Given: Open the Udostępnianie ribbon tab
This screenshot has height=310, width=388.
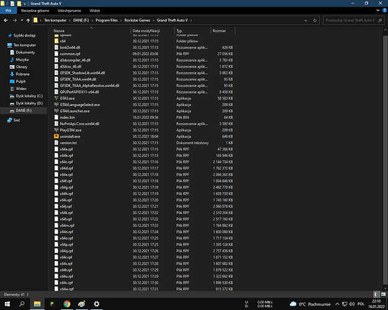Looking at the screenshot, I should pos(70,11).
